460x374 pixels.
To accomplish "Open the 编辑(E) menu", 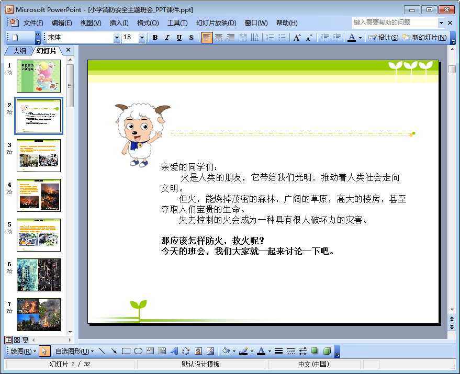I will [x=62, y=23].
